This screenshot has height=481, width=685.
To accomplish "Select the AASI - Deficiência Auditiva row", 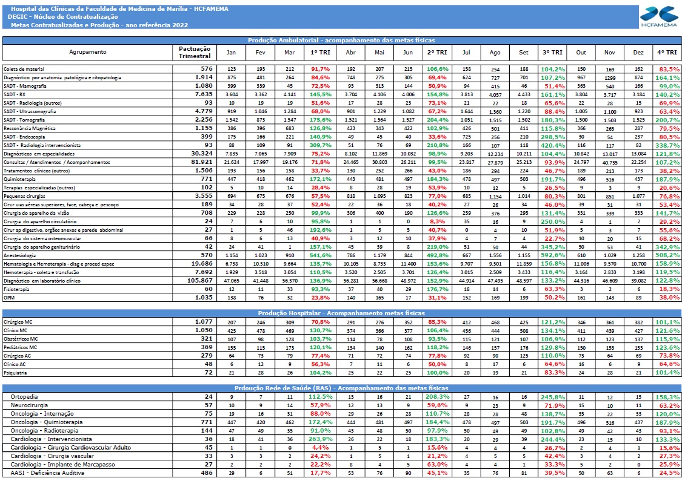I will (x=342, y=473).
